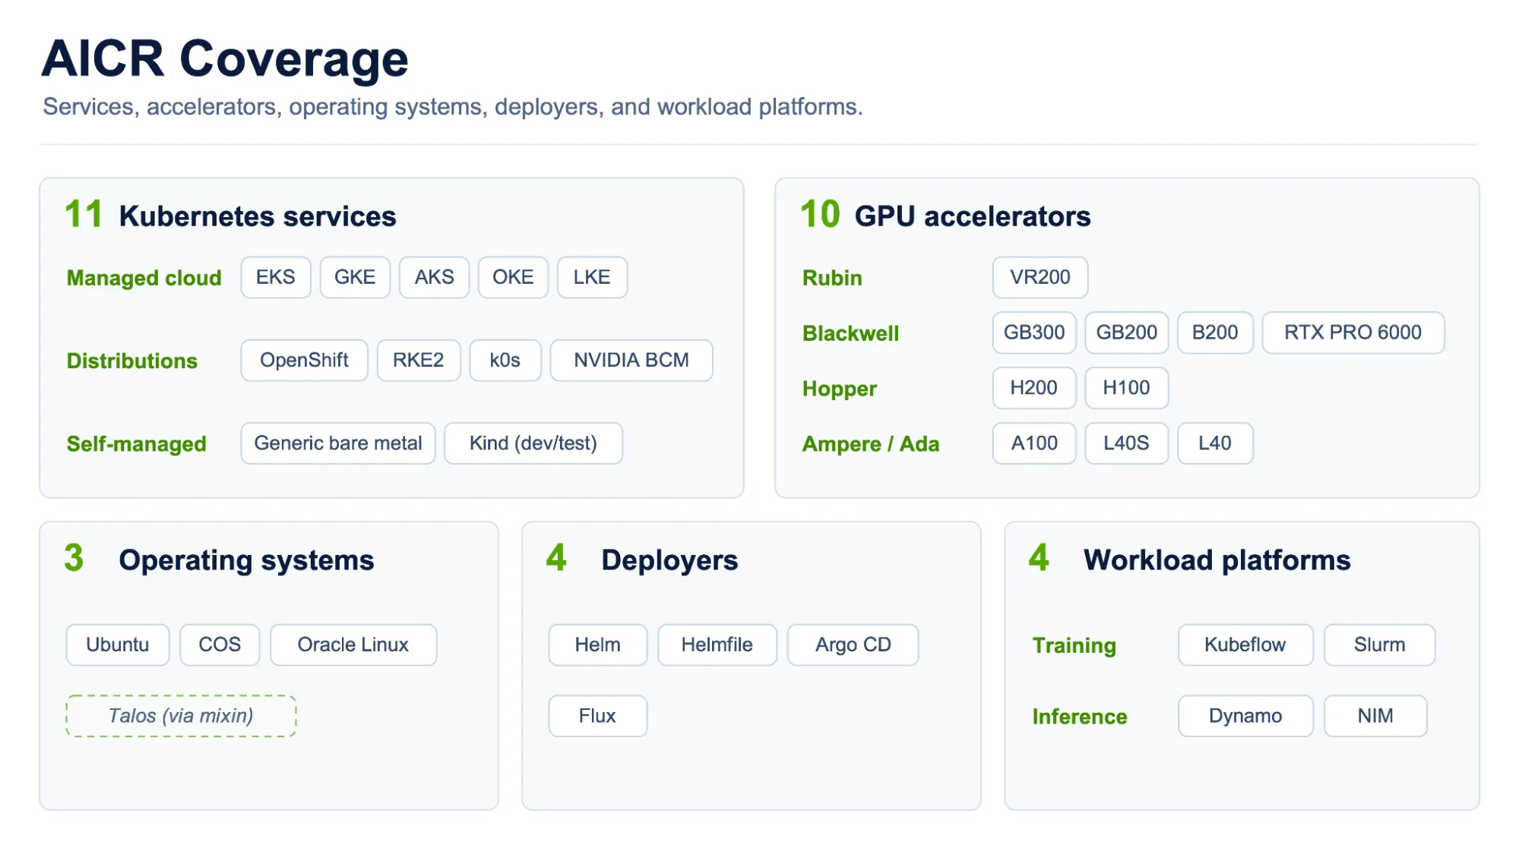Click the RKE2 chip
Image resolution: width=1519 pixels, height=854 pixels.
419,360
